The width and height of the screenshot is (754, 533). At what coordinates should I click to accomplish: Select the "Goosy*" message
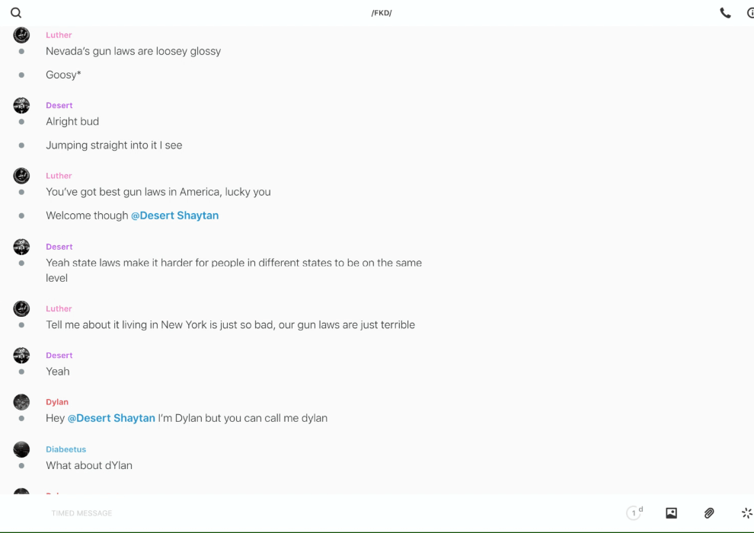click(x=63, y=75)
